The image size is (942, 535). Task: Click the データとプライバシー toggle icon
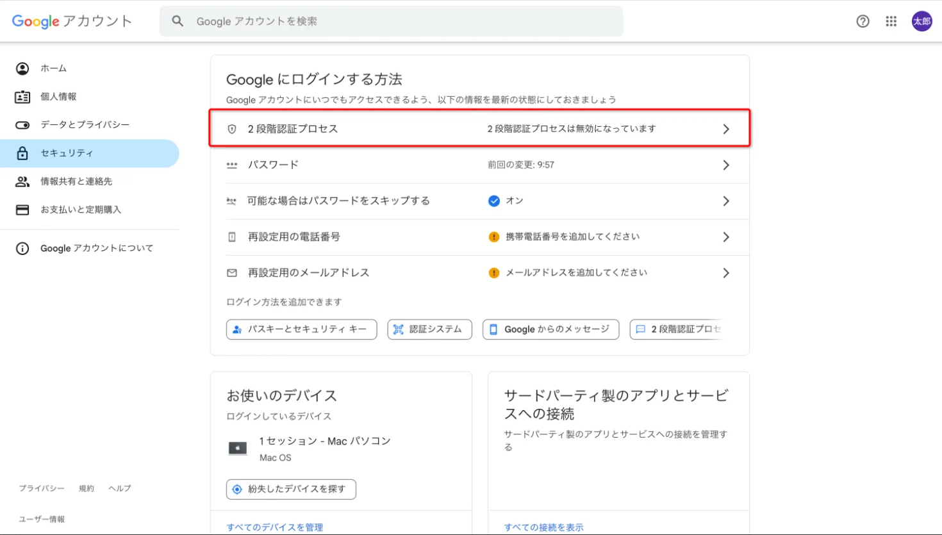[x=22, y=125]
